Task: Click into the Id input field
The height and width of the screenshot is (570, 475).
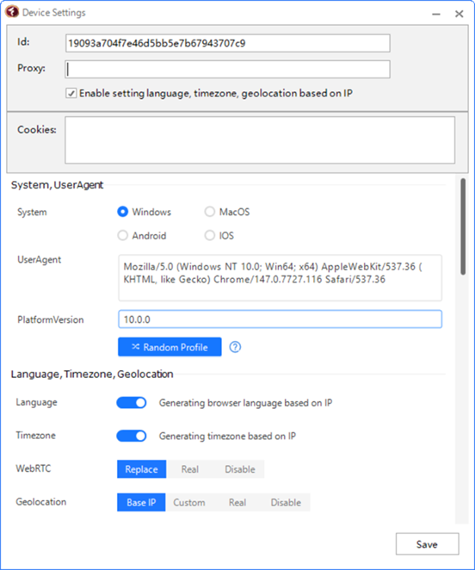Action: (227, 43)
